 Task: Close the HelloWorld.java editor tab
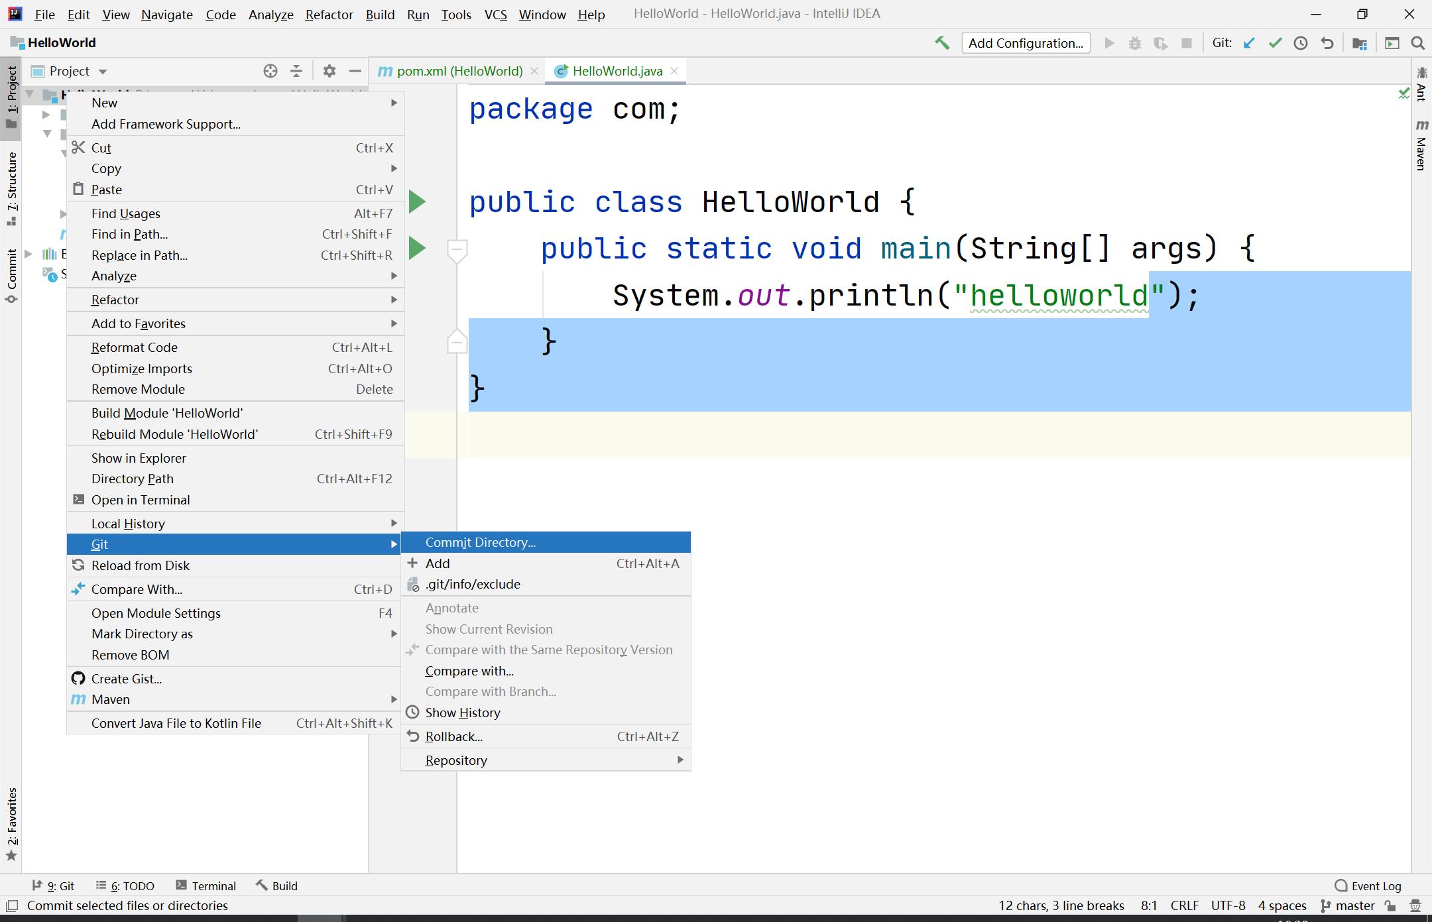(674, 71)
